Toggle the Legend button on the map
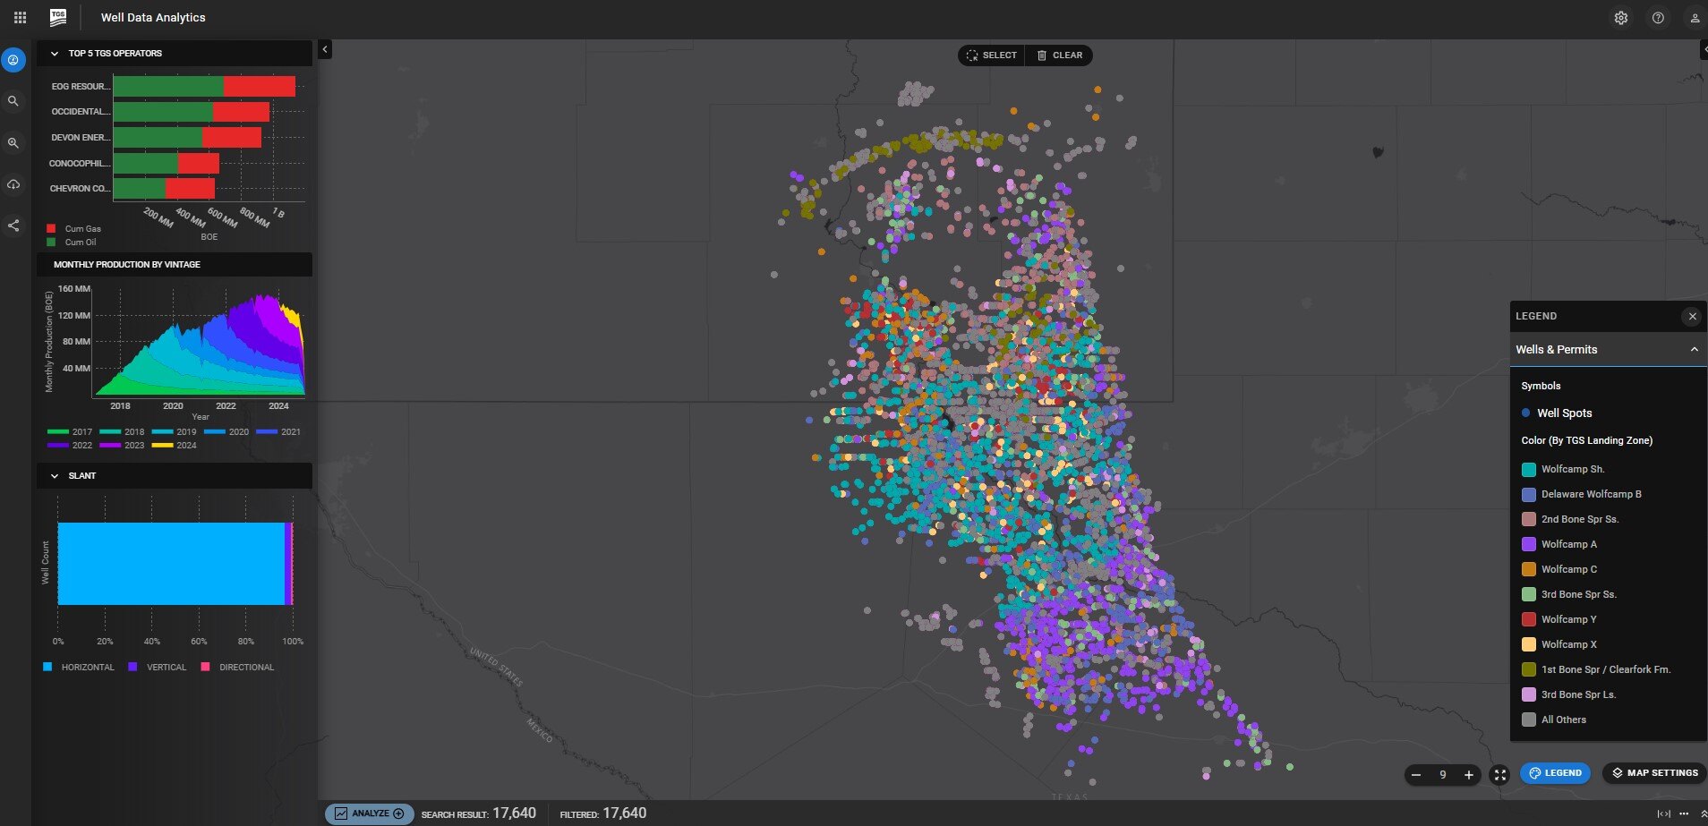 click(x=1554, y=772)
